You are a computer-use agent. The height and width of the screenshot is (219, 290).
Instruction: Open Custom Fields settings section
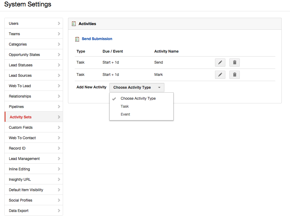21,128
